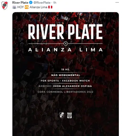Image resolution: width=122 pixels, height=136 pixels.
Task: Open the @RiverPlate handle link
Action: tap(42, 3)
